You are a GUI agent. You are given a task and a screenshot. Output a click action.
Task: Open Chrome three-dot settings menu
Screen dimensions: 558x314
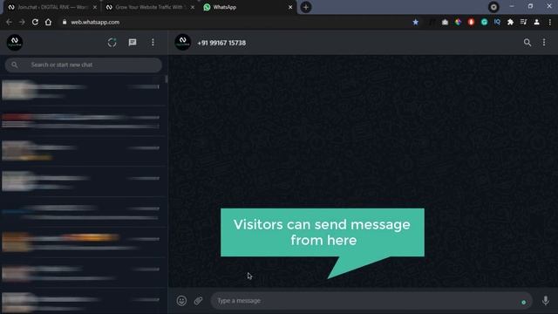(550, 22)
